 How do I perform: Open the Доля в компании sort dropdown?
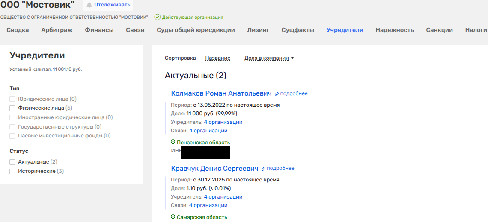tap(269, 58)
